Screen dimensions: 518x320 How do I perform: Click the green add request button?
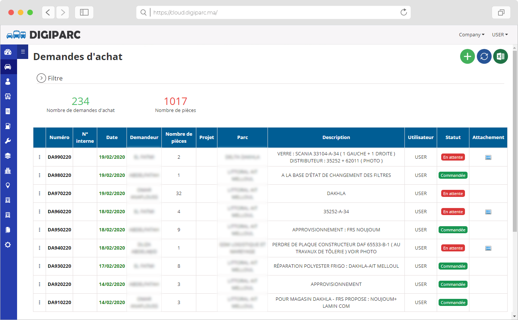(x=467, y=56)
